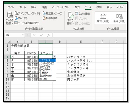Click inside the formula bar input
Screen dimensions: 131x103
pyautogui.click(x=90, y=35)
